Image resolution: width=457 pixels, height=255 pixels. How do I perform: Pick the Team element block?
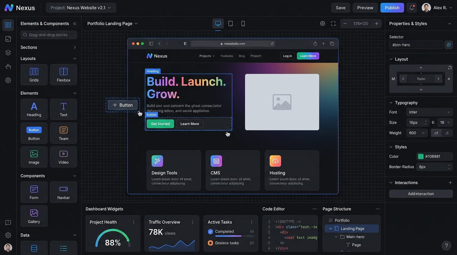(x=63, y=133)
